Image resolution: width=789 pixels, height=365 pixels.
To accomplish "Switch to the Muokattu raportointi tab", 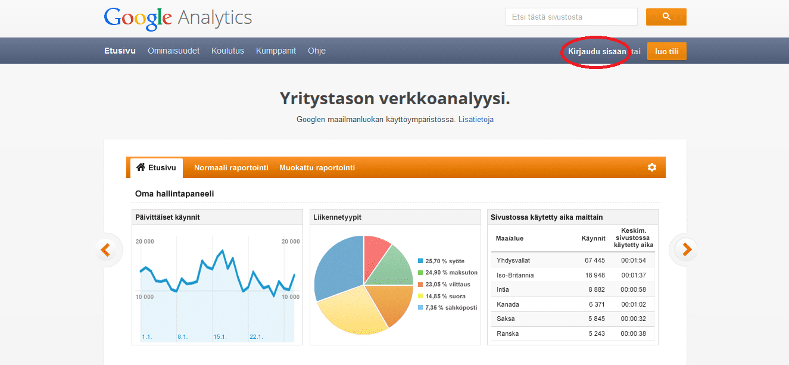I will click(317, 168).
